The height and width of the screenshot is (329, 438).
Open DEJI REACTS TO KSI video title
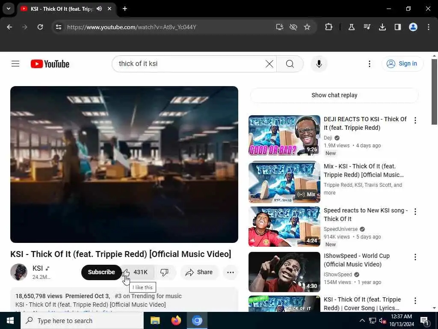[x=365, y=123]
